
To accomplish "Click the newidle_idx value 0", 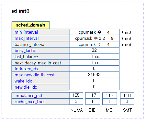I will coord(94,87).
